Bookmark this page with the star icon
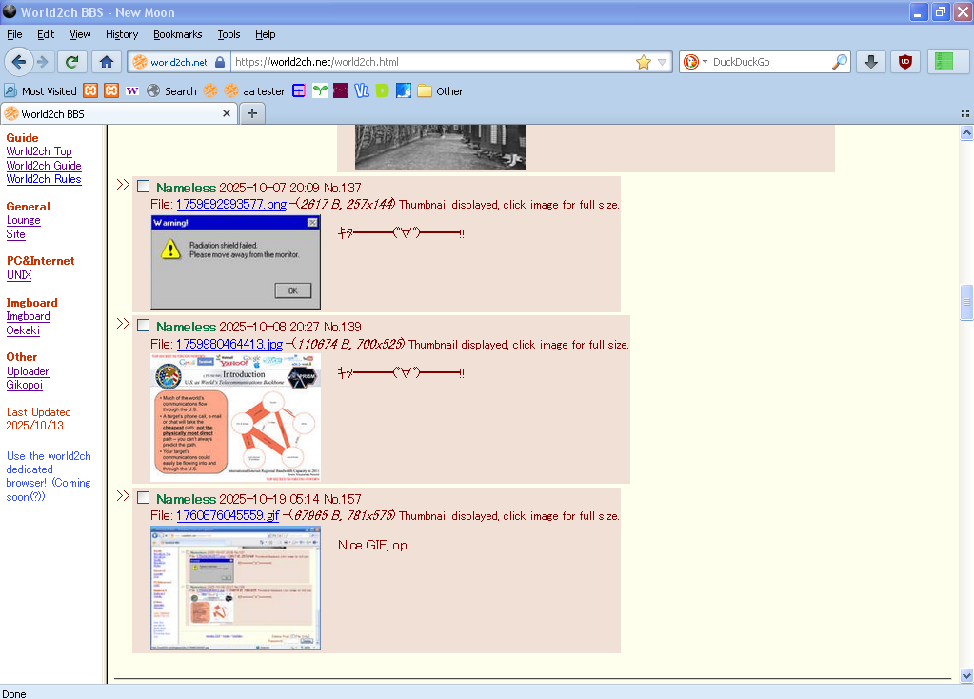Image resolution: width=974 pixels, height=699 pixels. coord(643,62)
